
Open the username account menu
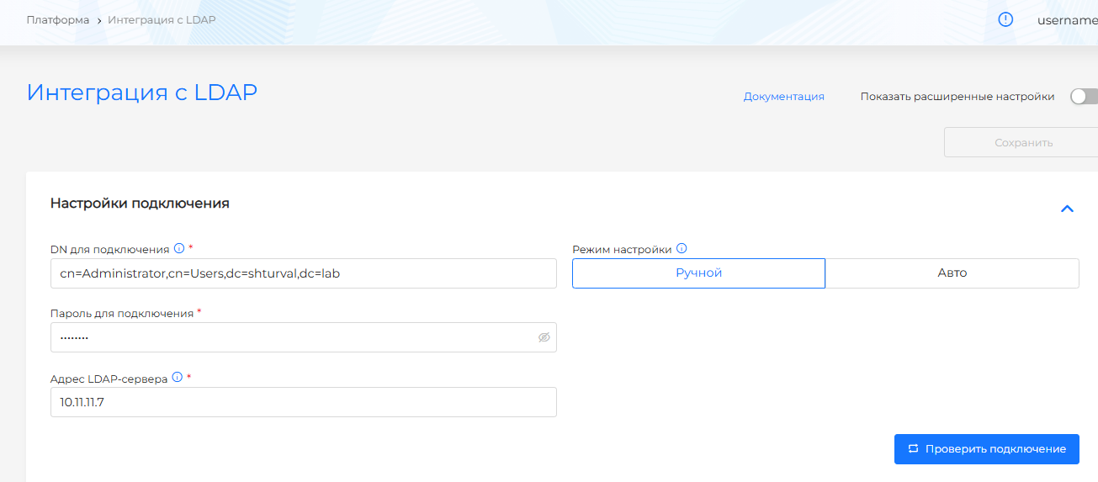(1066, 20)
